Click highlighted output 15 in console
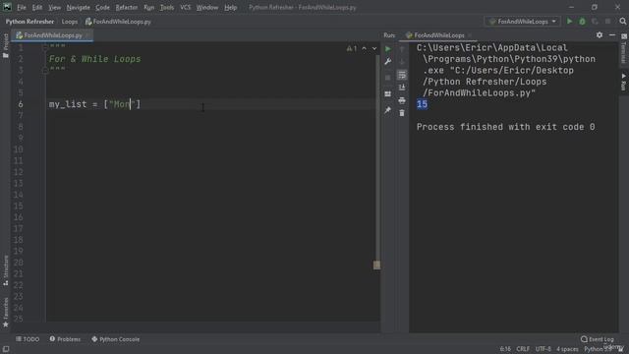Screen dimensions: 629x354 (x=422, y=104)
